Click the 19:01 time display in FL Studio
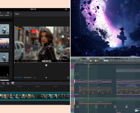 click(102, 59)
